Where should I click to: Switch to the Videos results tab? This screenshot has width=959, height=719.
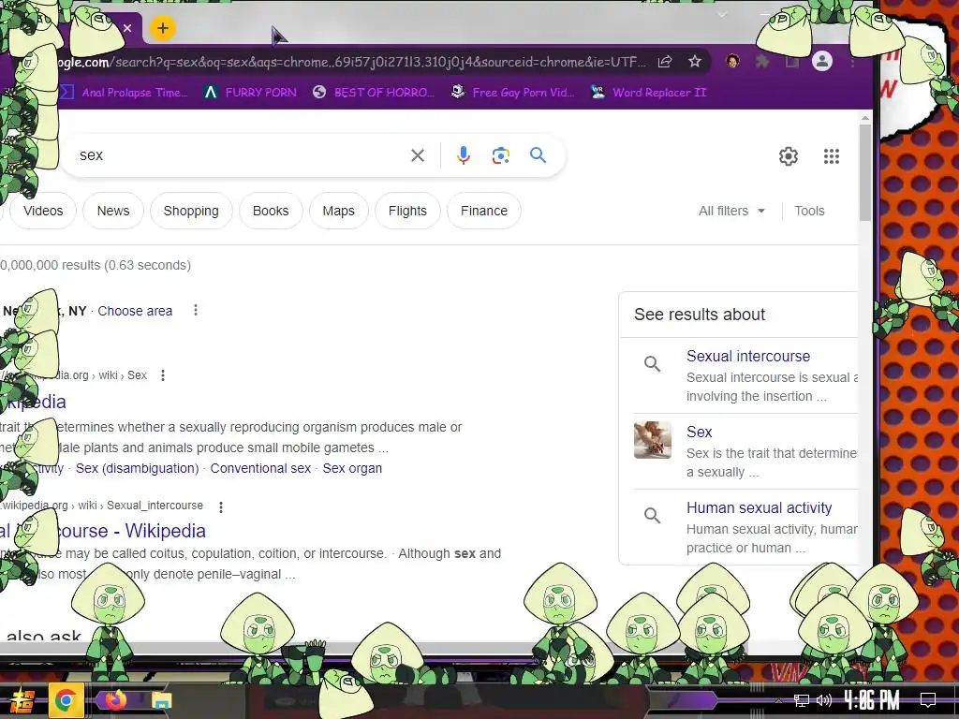click(43, 211)
